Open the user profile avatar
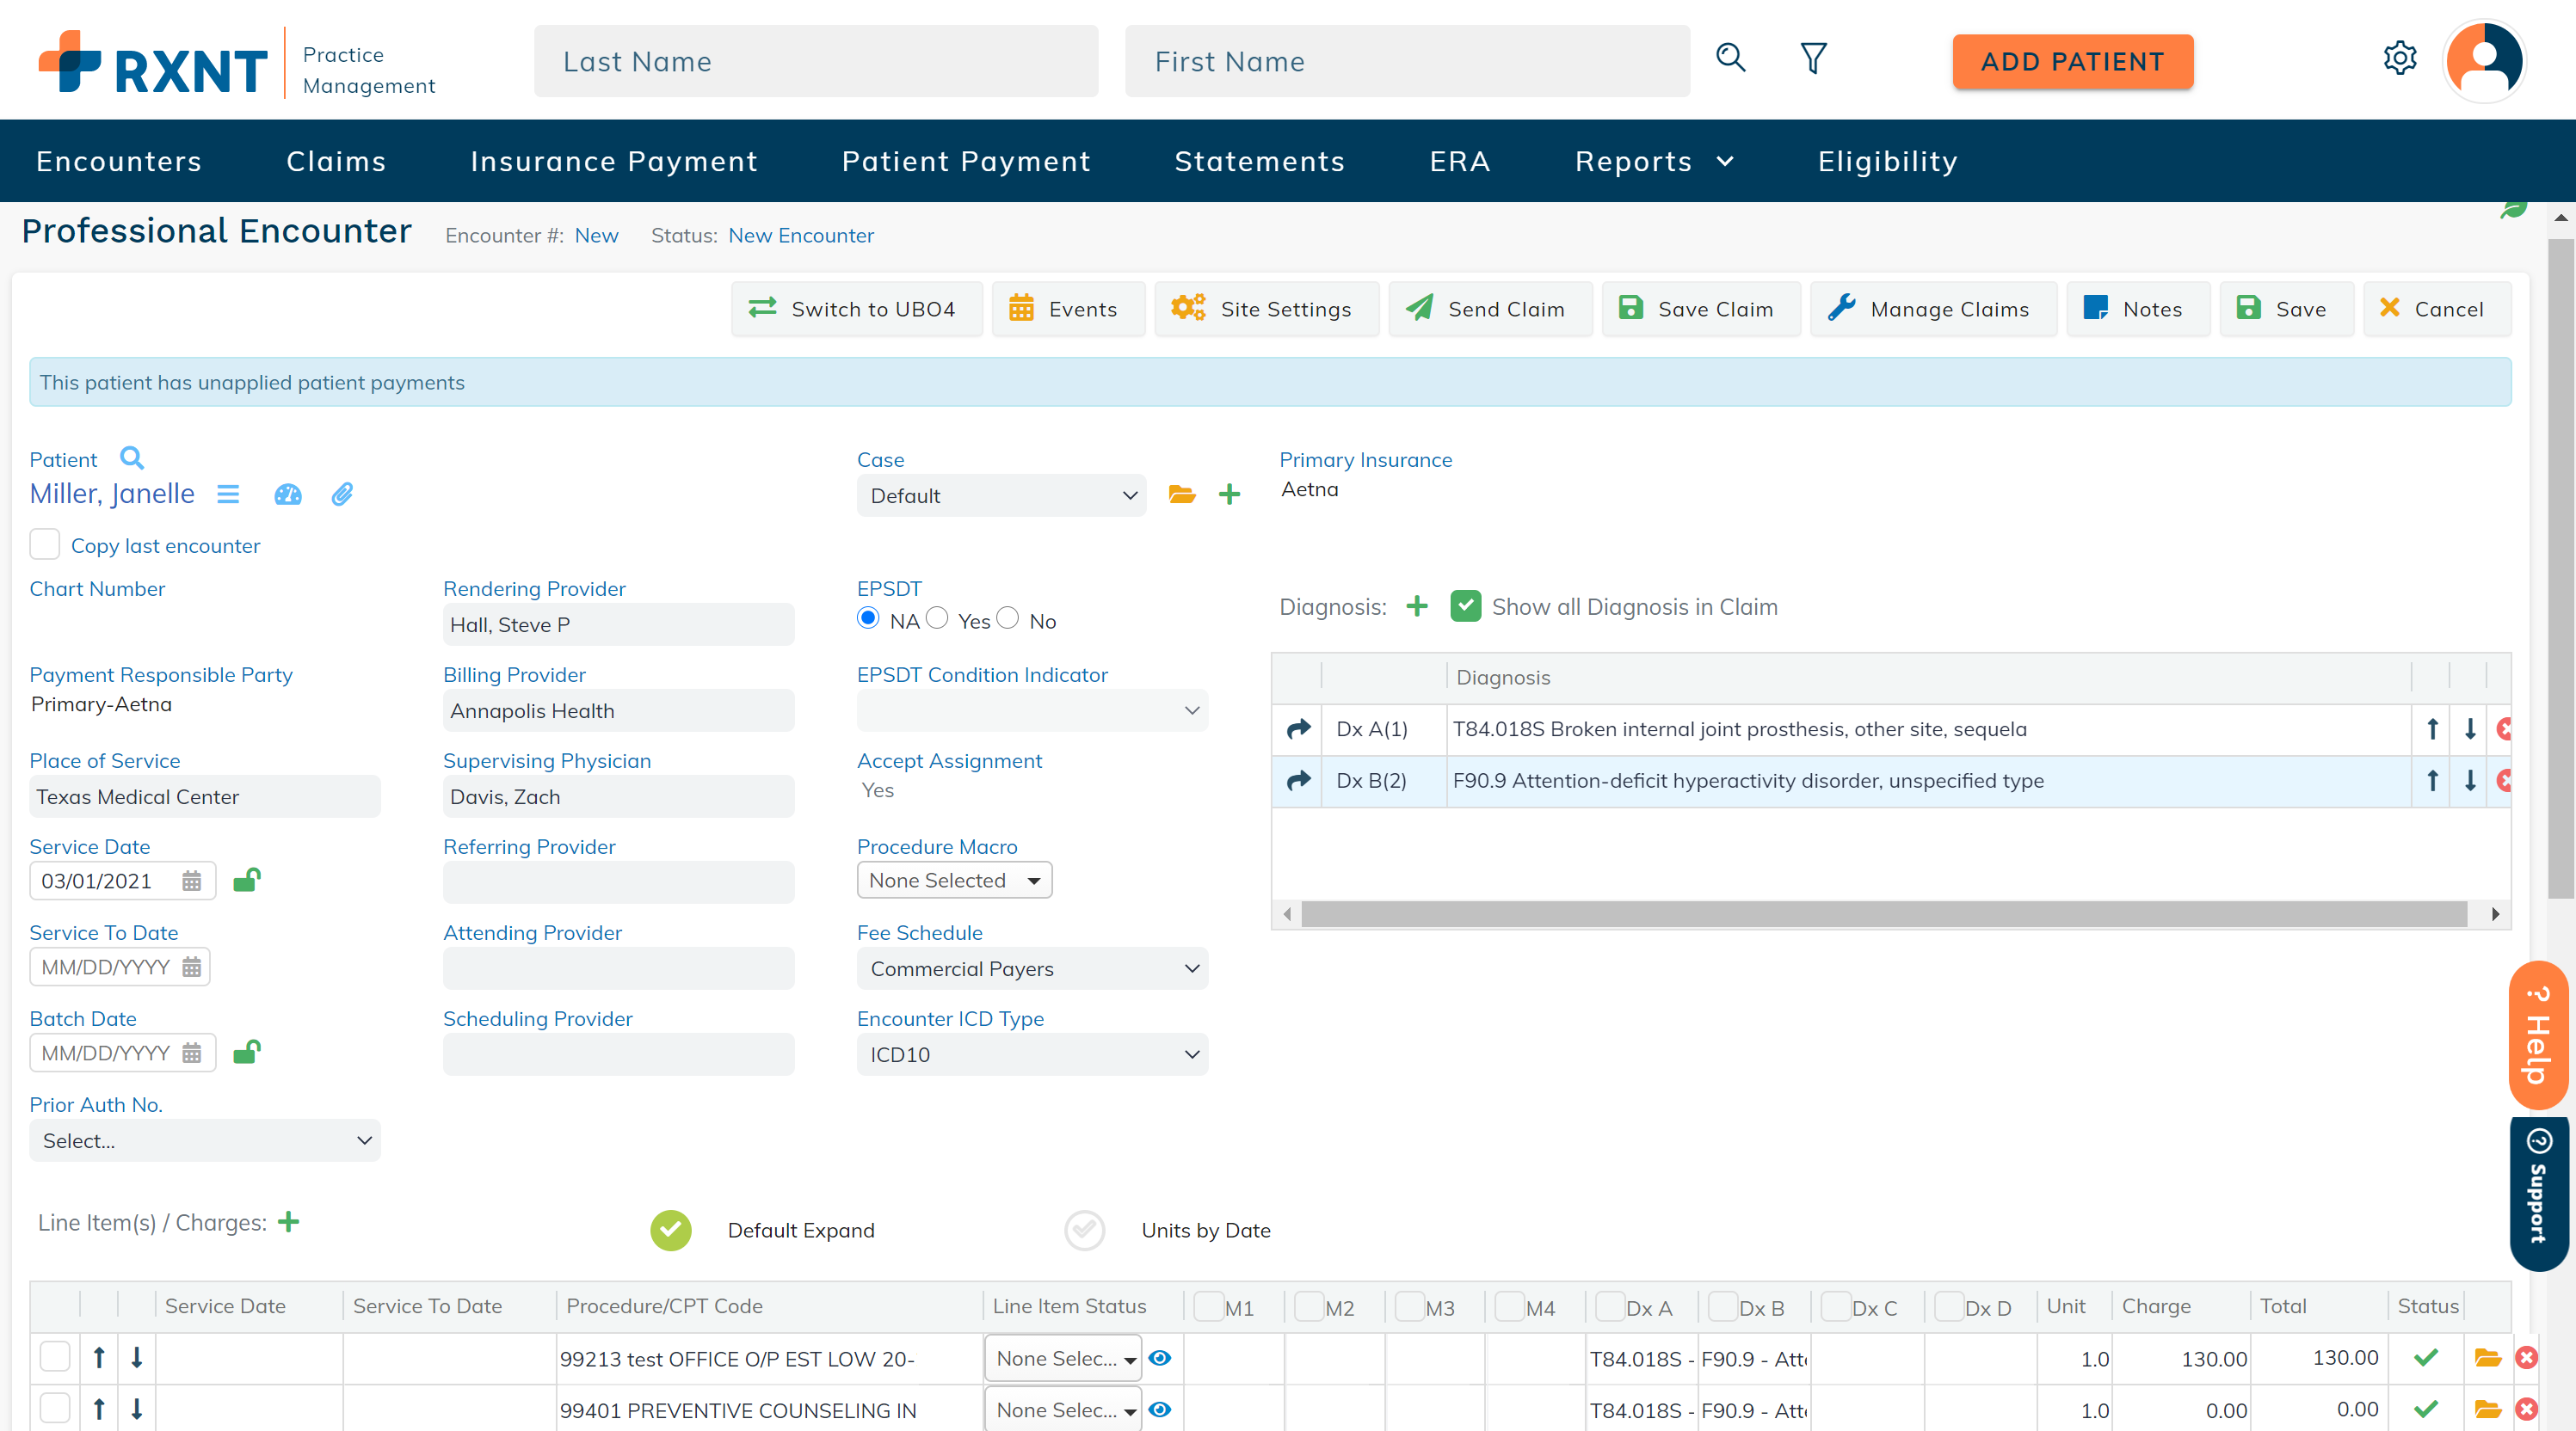 2484,60
